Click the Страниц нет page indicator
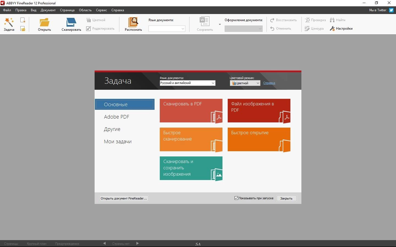 (121, 244)
